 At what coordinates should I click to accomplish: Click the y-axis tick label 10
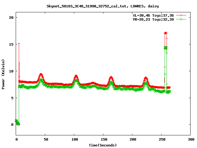pyautogui.click(x=11, y=71)
